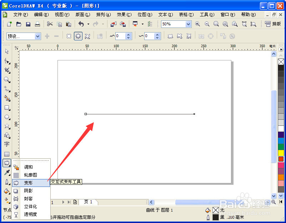Image resolution: width=286 pixels, height=223 pixels.
Task: Select the Crop tool
Action: tap(7, 70)
